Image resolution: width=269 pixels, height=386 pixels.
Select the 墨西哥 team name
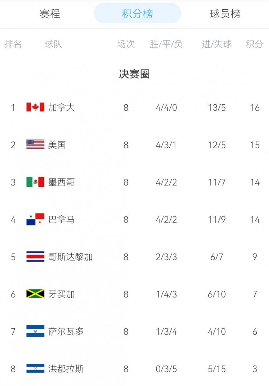click(x=61, y=182)
